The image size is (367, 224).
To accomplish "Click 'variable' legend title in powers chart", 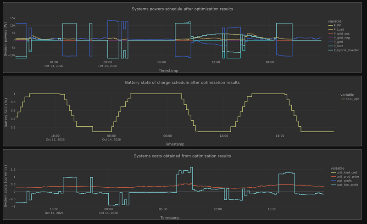I will (x=334, y=21).
